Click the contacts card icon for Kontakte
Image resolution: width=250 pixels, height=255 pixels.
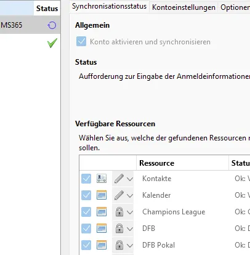click(x=102, y=179)
